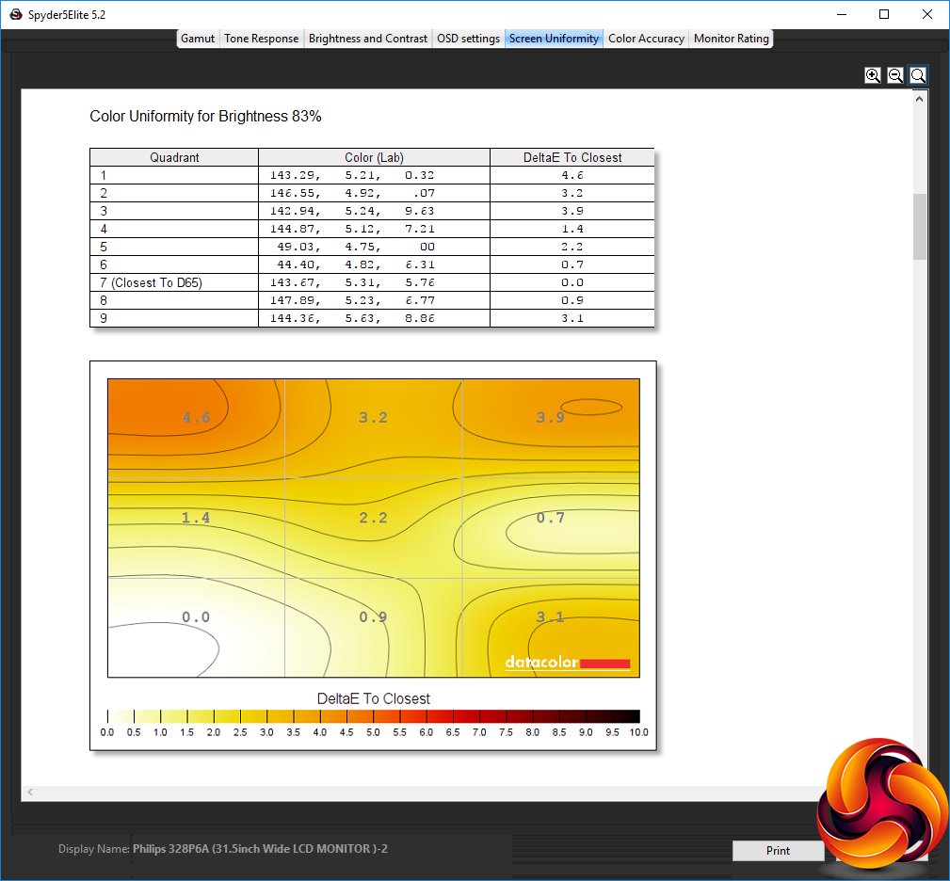Select the OSD settings tab
Viewport: 950px width, 881px height.
468,39
